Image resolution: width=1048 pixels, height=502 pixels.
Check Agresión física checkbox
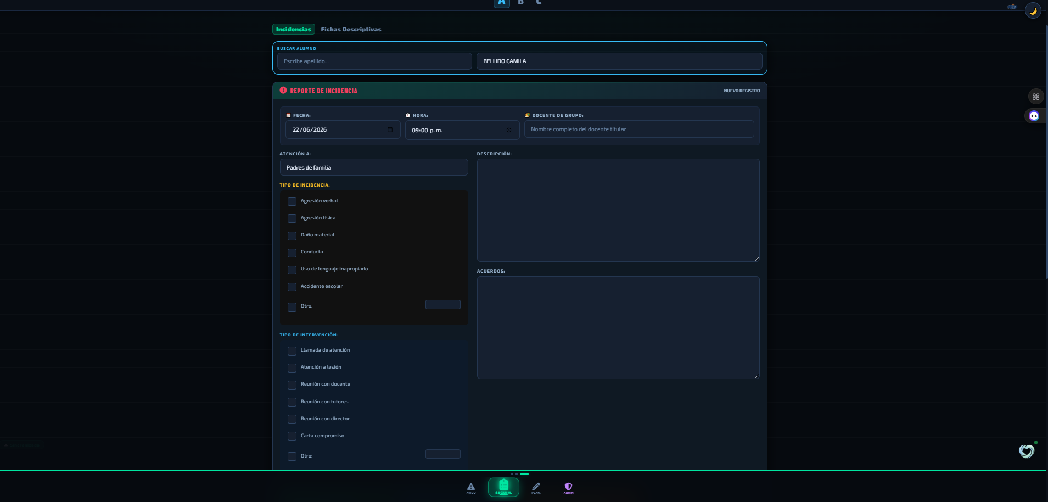click(x=292, y=218)
